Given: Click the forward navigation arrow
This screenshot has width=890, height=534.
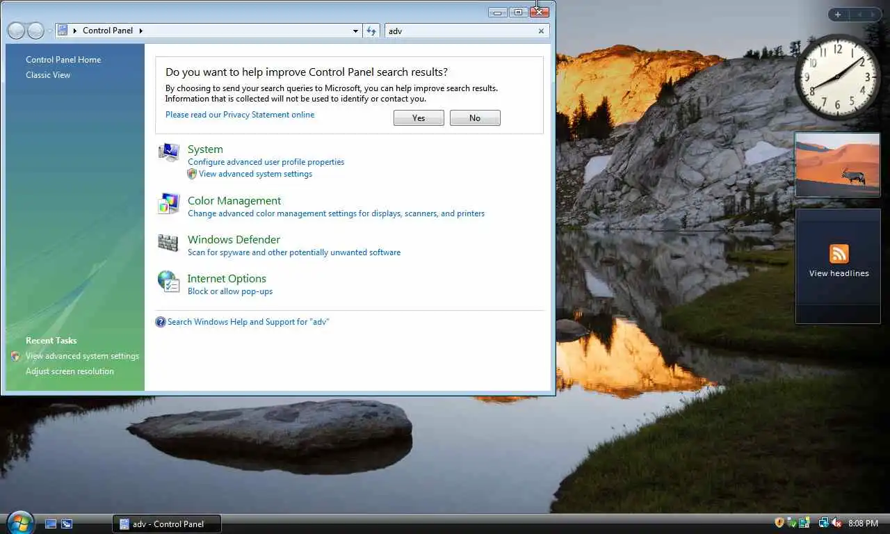Looking at the screenshot, I should [x=35, y=31].
